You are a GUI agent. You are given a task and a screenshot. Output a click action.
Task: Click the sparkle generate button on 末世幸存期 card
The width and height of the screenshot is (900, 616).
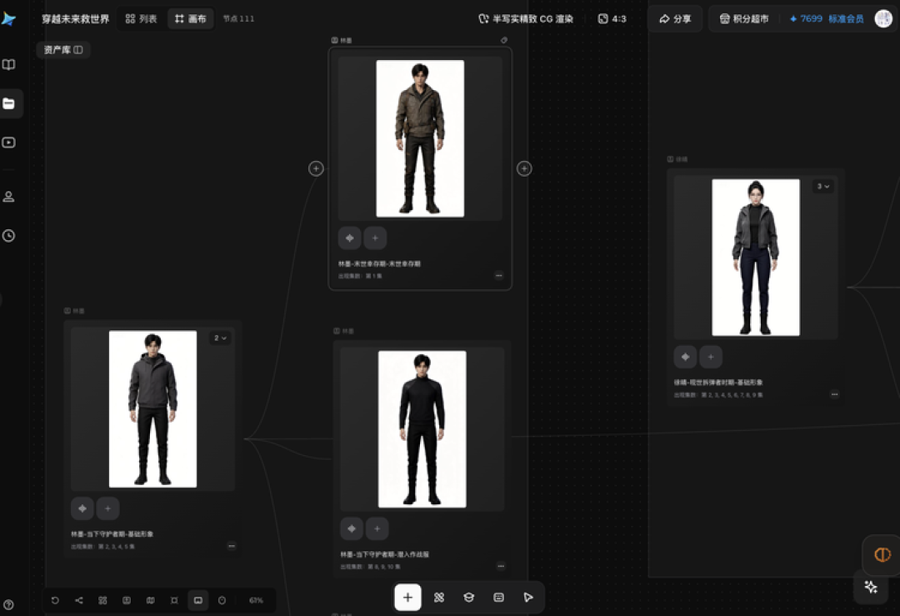[349, 238]
